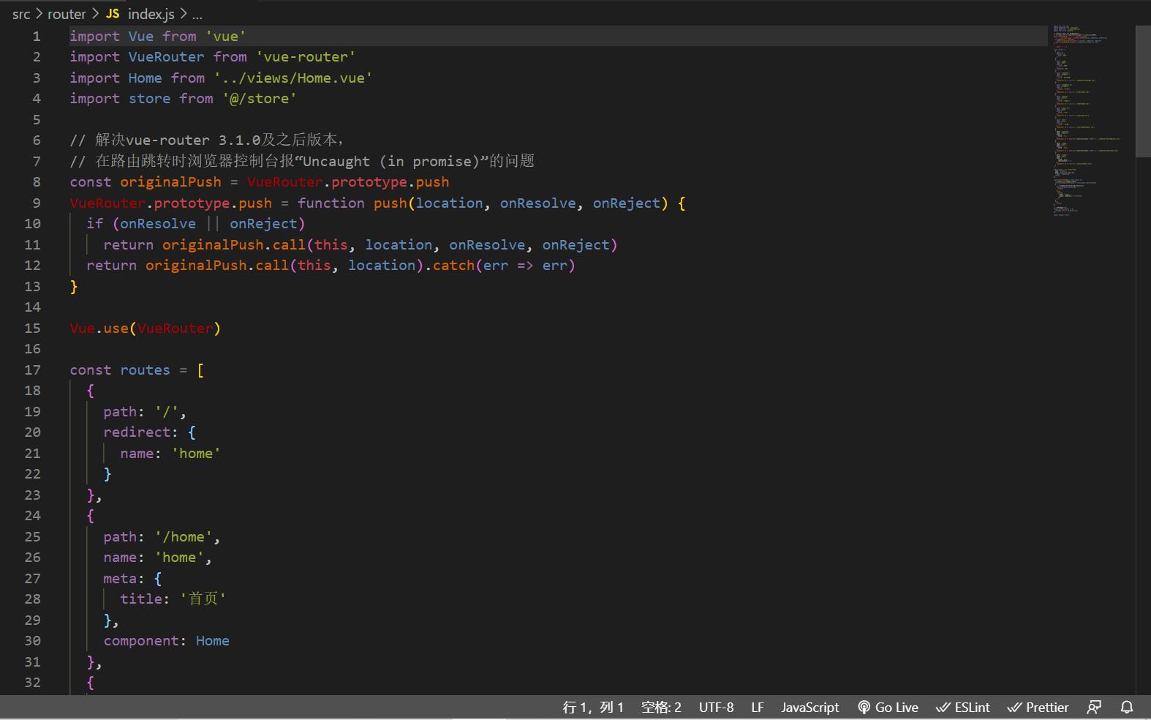1151x720 pixels.
Task: Click line number 25 in gutter
Action: [x=32, y=536]
